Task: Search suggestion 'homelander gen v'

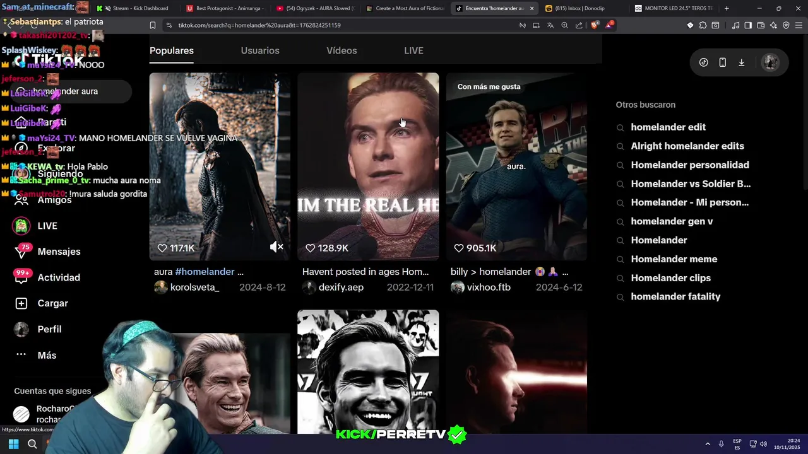Action: point(672,221)
